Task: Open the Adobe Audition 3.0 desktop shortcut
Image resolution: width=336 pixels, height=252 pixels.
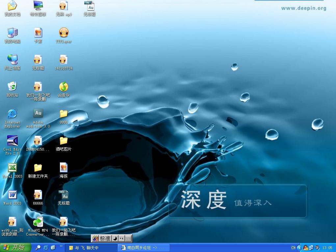Action: point(38,114)
